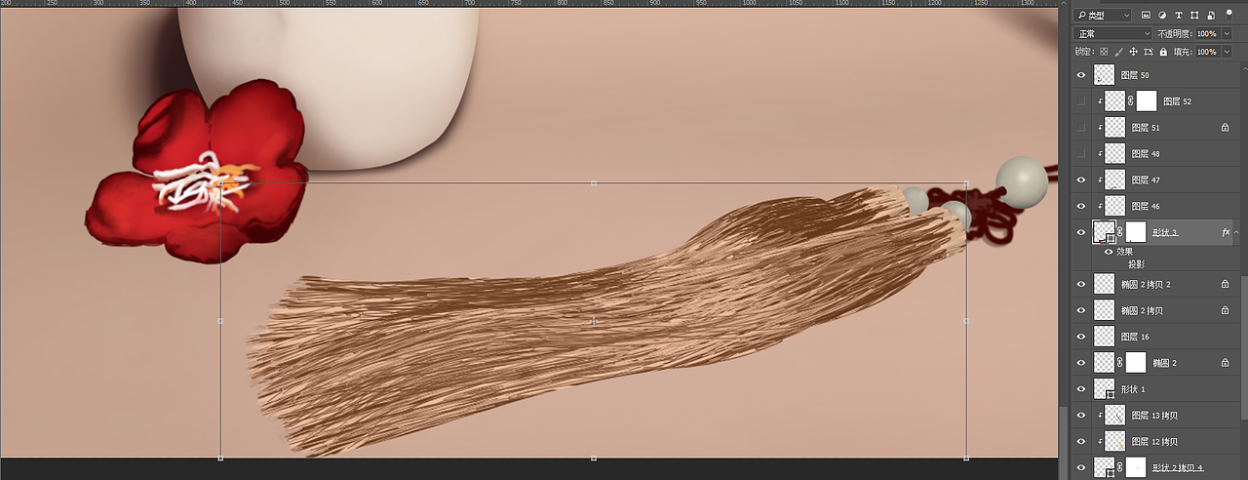Hide layer 图层 13 拷贝
The height and width of the screenshot is (480, 1248).
[x=1080, y=416]
